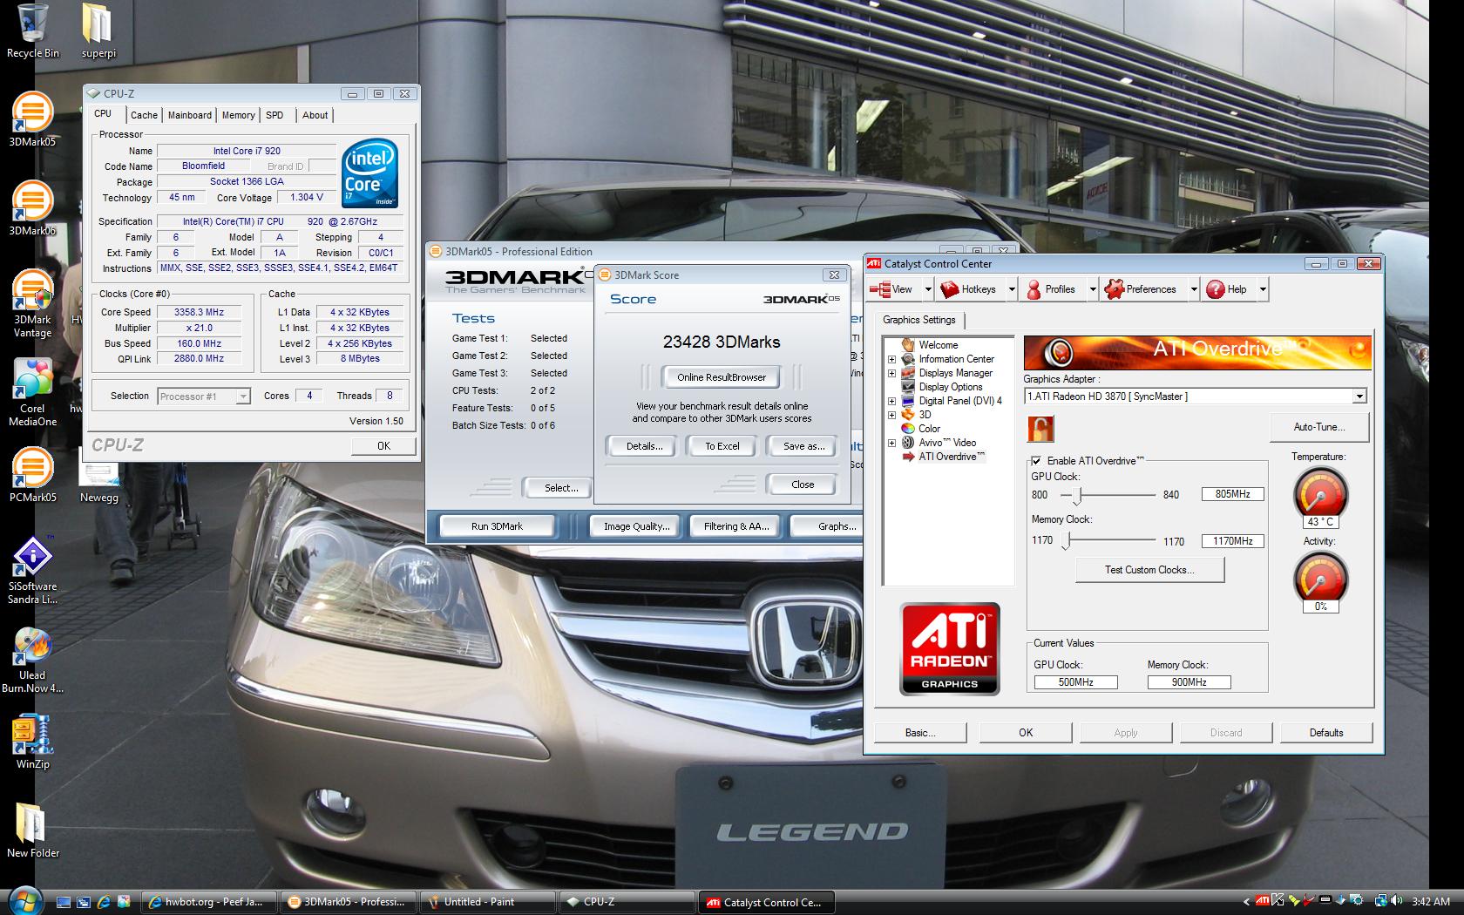The image size is (1464, 915).
Task: Click the Basic button in Catalyst
Action: tap(919, 733)
